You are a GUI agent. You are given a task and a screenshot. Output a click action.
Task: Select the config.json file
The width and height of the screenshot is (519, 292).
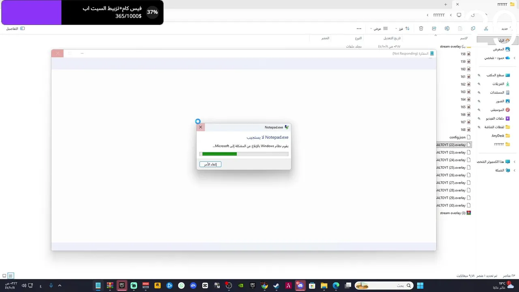[x=460, y=137]
